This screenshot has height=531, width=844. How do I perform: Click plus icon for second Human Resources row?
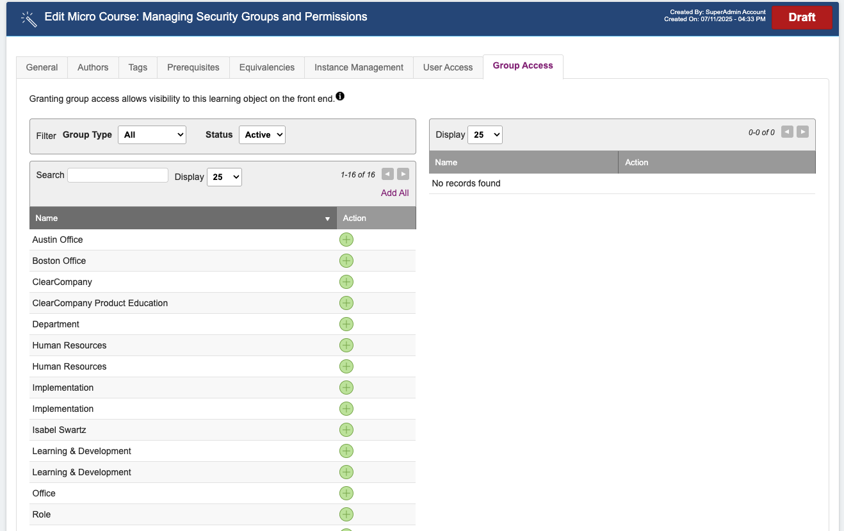point(346,366)
